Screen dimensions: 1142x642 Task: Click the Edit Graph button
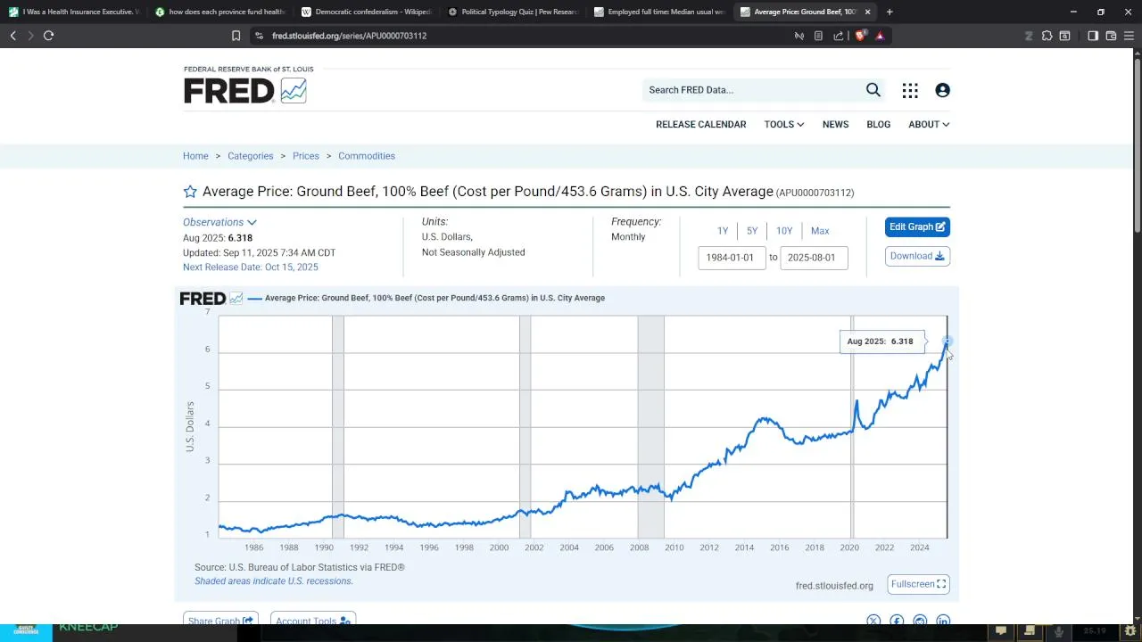(917, 226)
